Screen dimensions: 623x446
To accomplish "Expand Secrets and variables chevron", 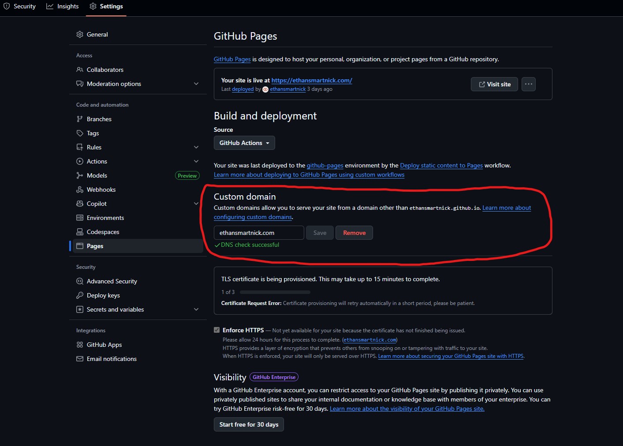I will coord(196,309).
